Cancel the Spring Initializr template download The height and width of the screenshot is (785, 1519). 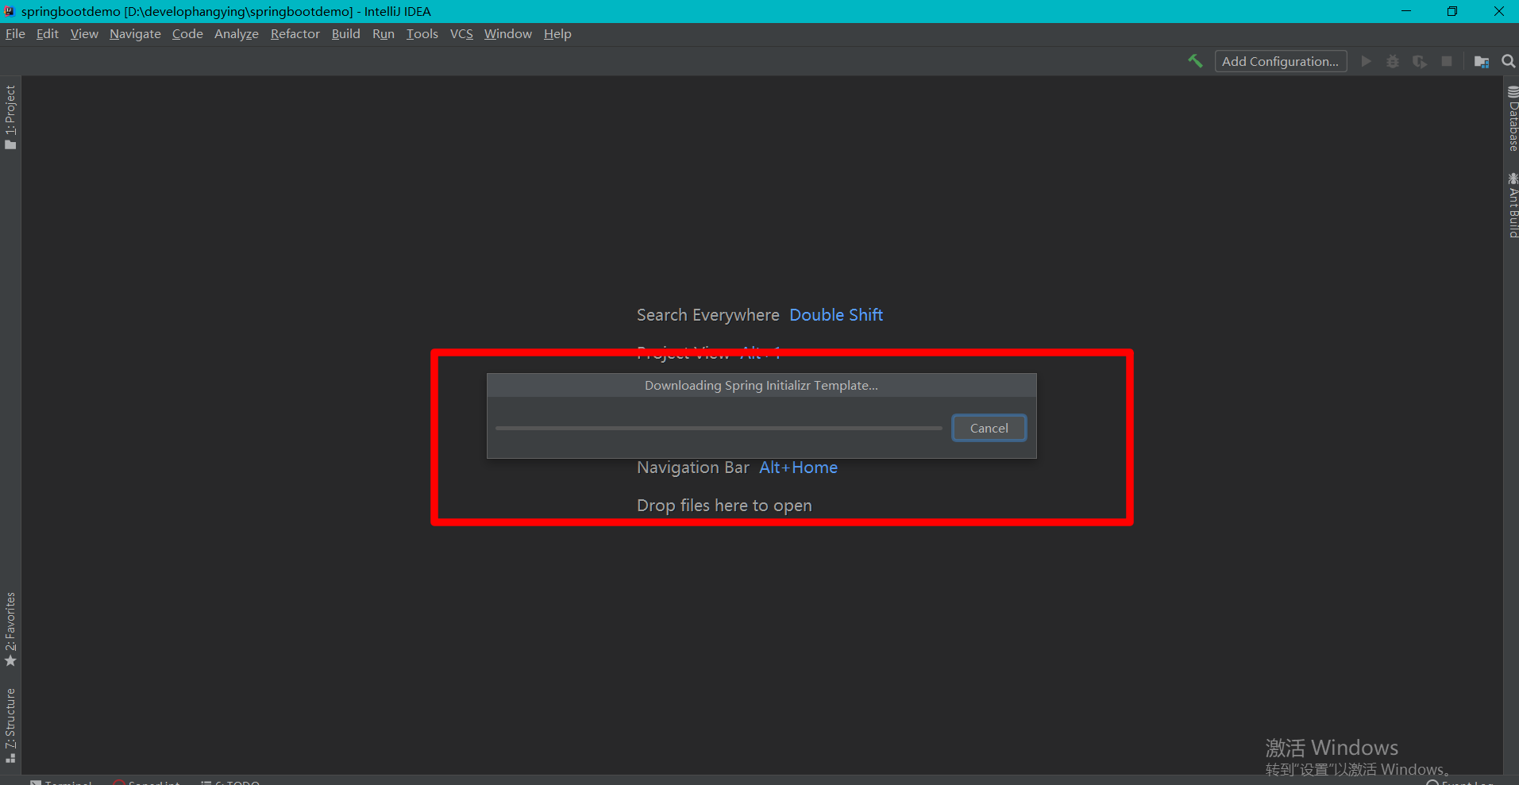pos(989,428)
